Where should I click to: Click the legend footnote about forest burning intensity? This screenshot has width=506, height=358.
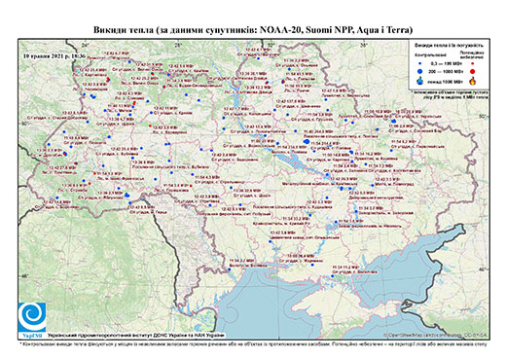point(451,94)
